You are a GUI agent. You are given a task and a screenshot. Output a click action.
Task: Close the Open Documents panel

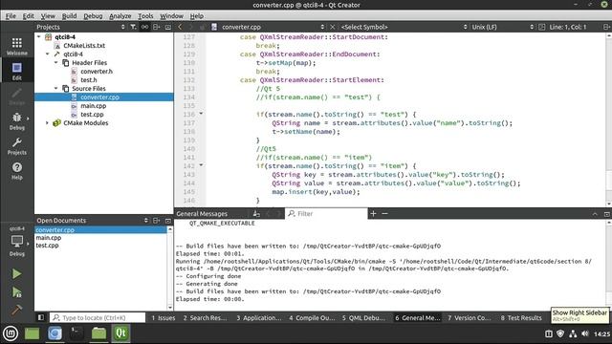point(168,221)
